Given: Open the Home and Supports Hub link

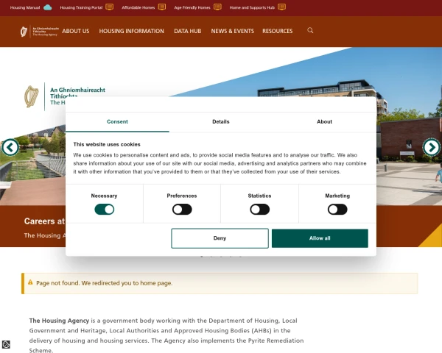Looking at the screenshot, I should tap(252, 7).
